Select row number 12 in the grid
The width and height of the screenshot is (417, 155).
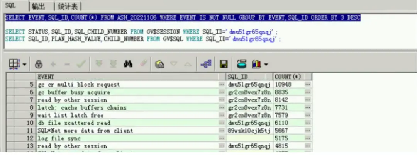click(x=24, y=138)
